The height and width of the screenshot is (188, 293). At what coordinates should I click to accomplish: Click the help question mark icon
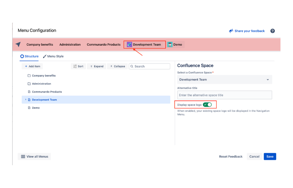click(272, 31)
